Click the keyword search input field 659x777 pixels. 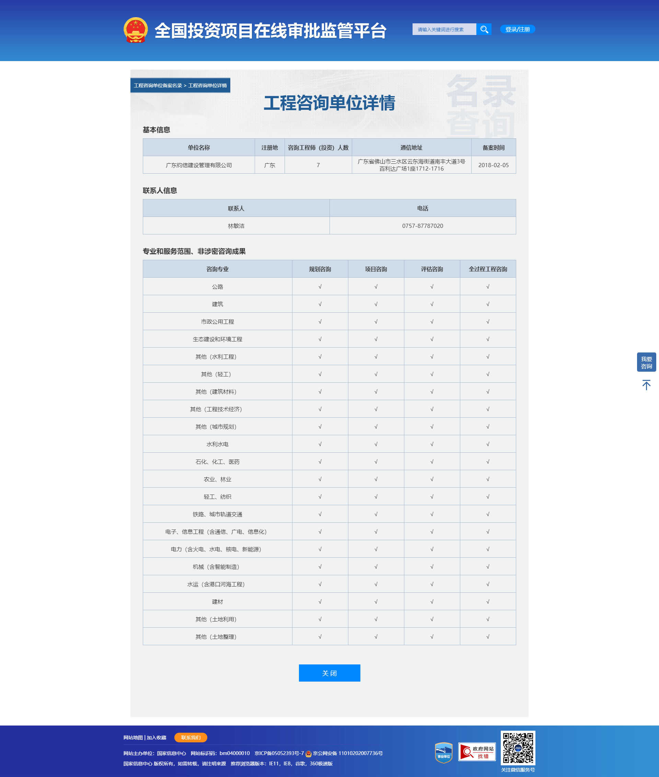tap(444, 29)
